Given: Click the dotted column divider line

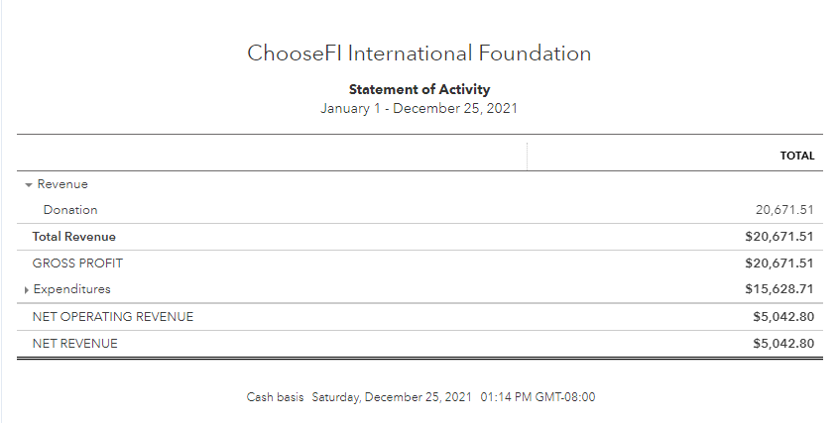Looking at the screenshot, I should [527, 157].
